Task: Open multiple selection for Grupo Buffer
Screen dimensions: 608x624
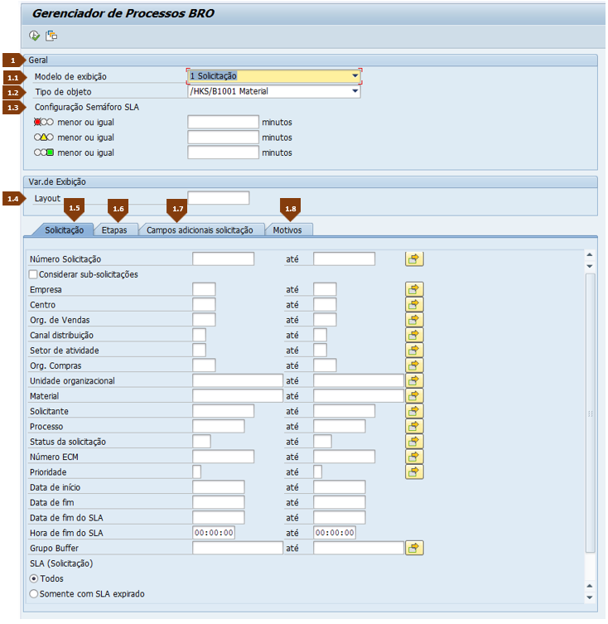Action: (414, 548)
